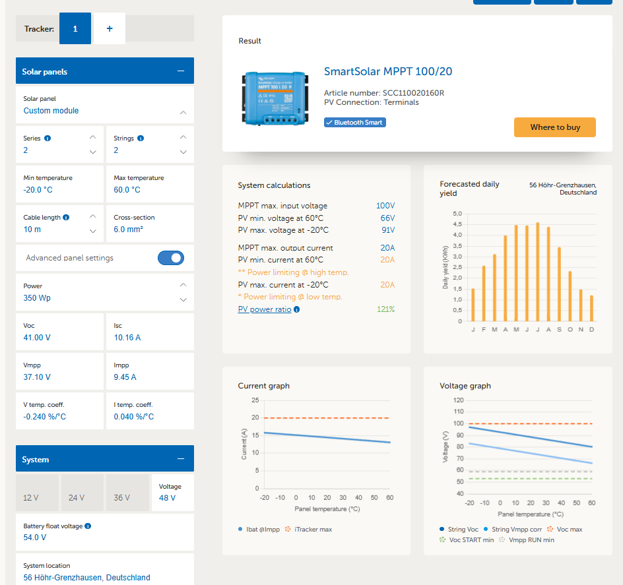The height and width of the screenshot is (585, 623).
Task: Select Tracker 1 tab
Action: 75,29
